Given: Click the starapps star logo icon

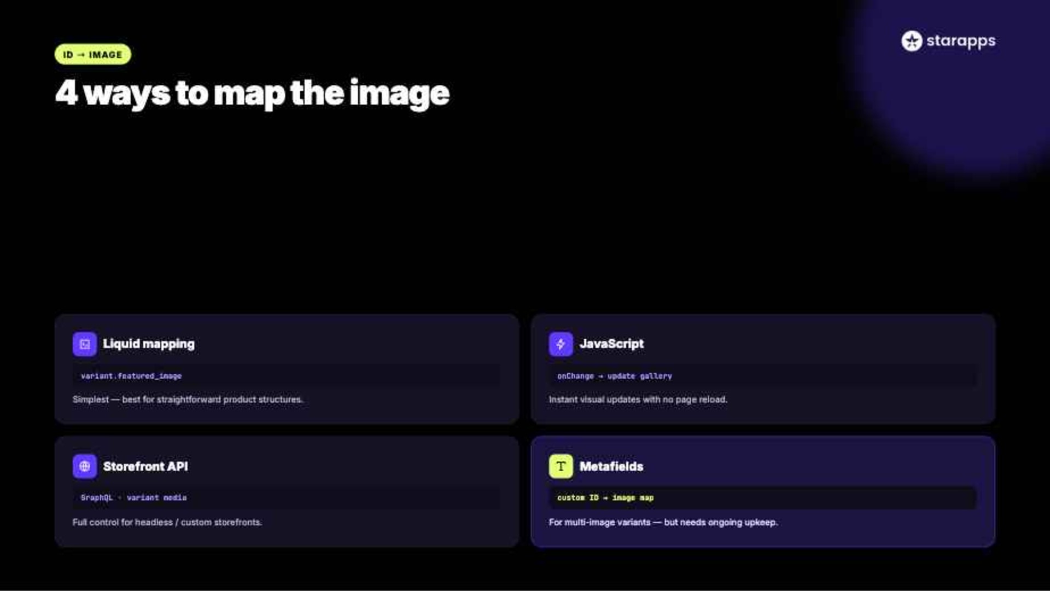Looking at the screenshot, I should (x=912, y=41).
